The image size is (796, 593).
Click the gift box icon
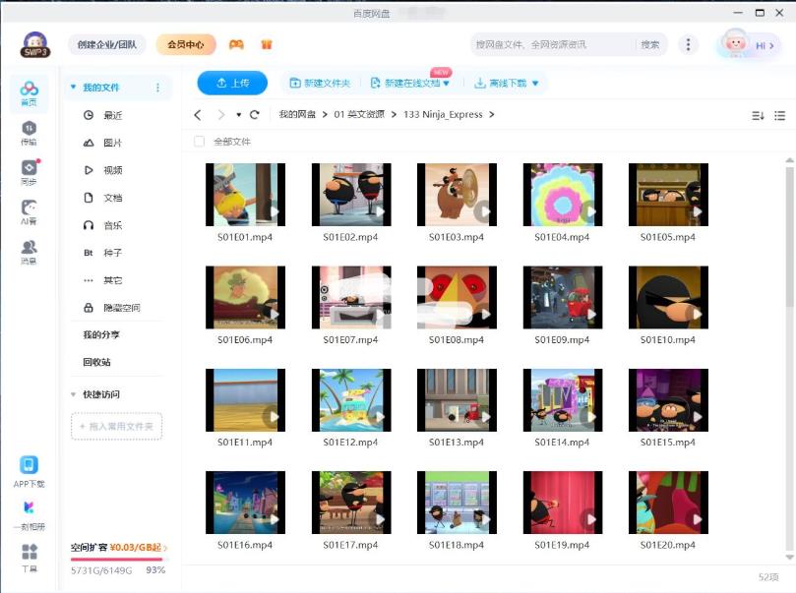click(267, 44)
